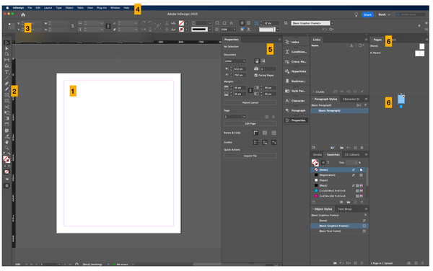Select landscape orientation button

263,61
